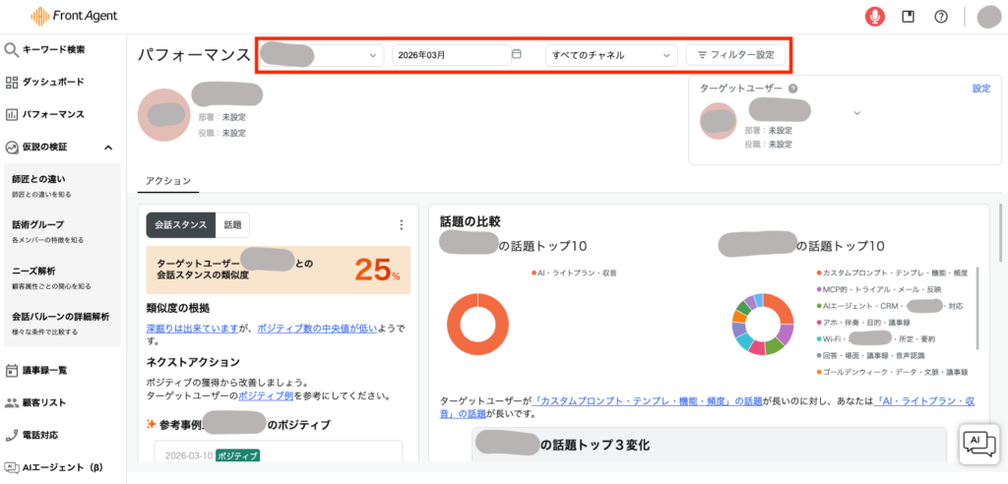Image resolution: width=1008 pixels, height=484 pixels.
Task: Click the red microphone recording icon
Action: pyautogui.click(x=873, y=17)
